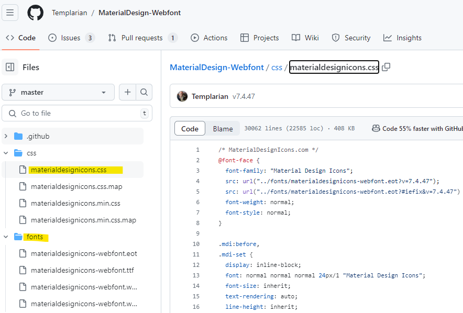Click Templarian avatar image
This screenshot has height=313, width=463.
pos(182,96)
